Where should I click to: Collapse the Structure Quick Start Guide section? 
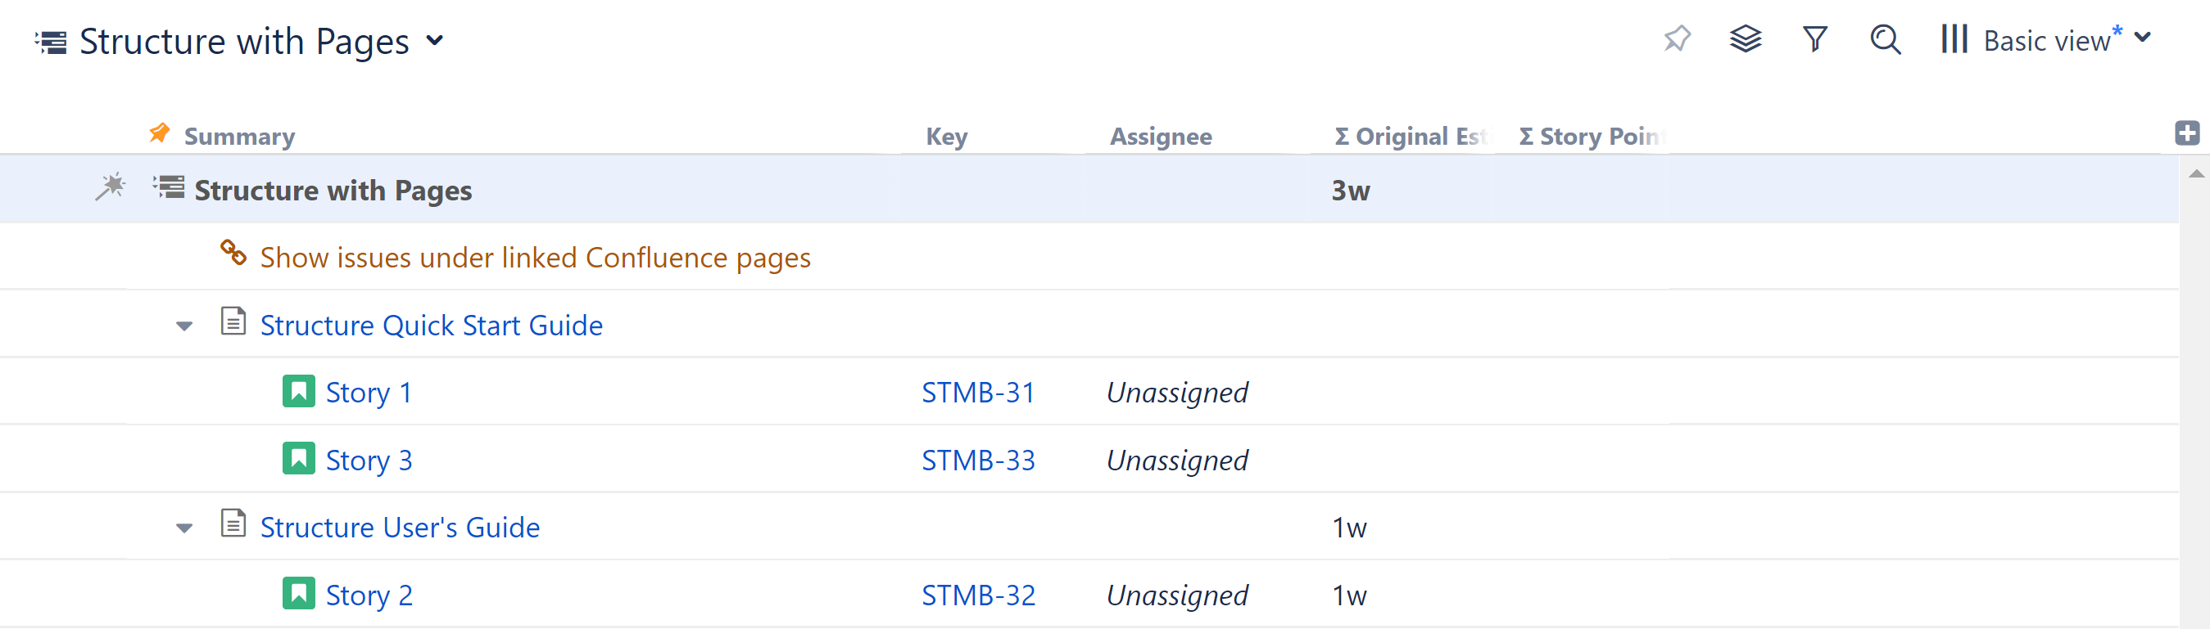pos(184,326)
